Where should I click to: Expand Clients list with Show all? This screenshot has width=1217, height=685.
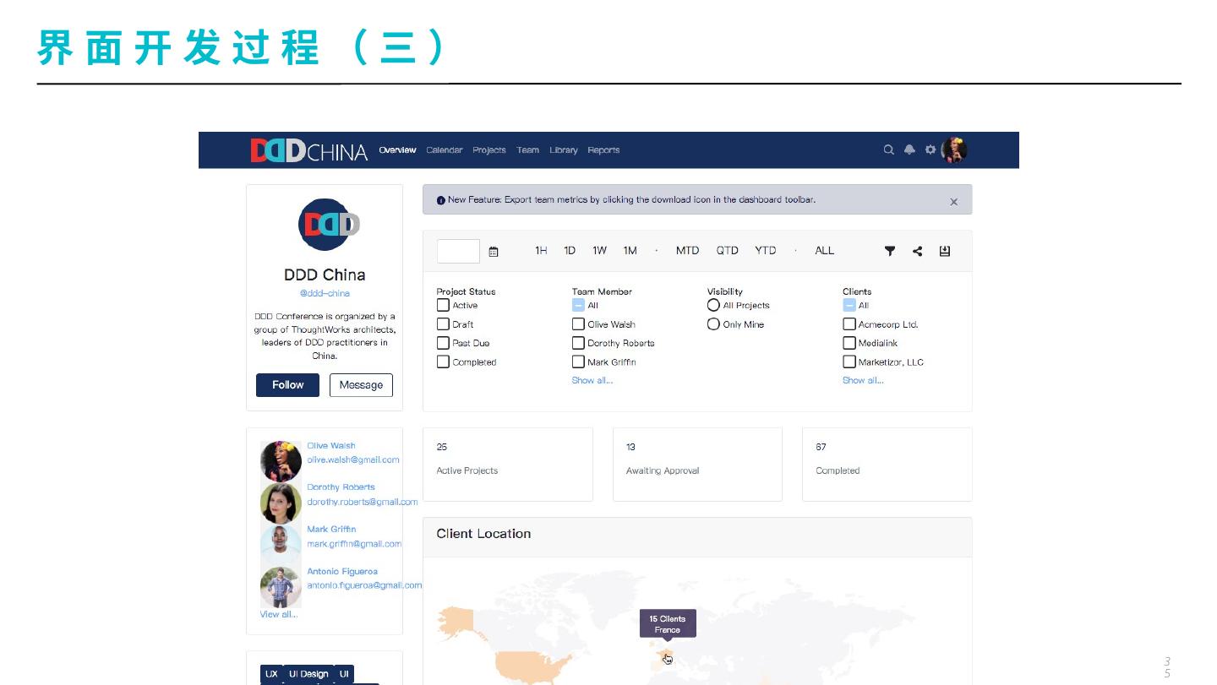pos(862,381)
